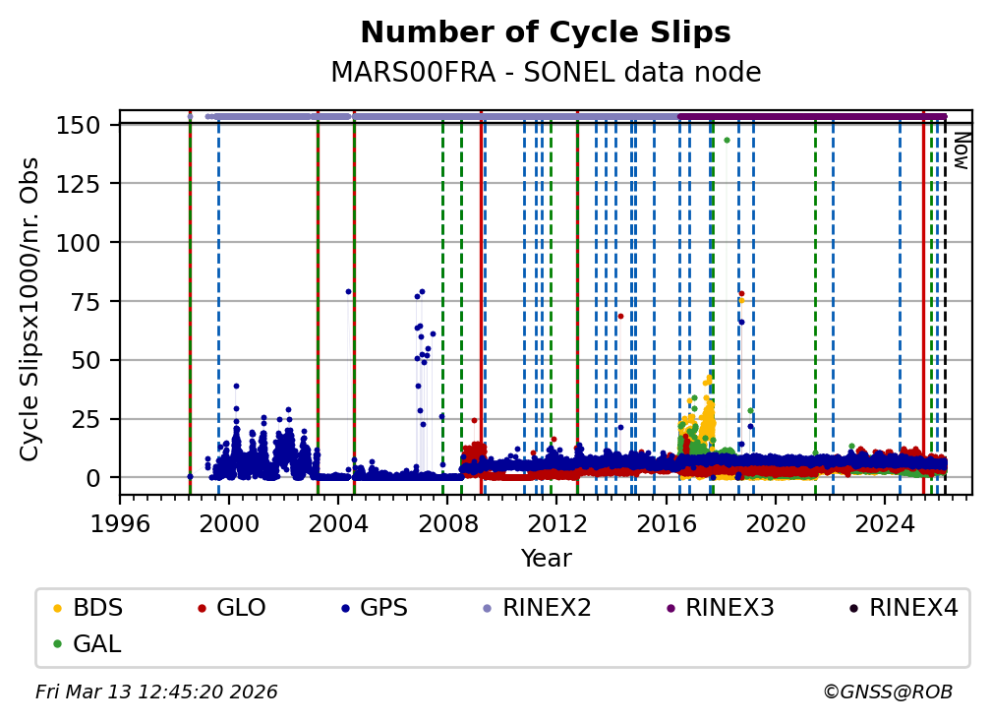Click the 2024 tick label on year axis
Viewport: 991px width, 722px height.
pyautogui.click(x=885, y=523)
